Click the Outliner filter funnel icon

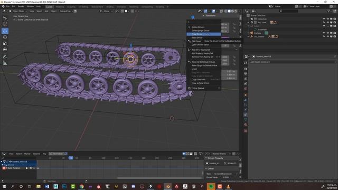pyautogui.click(x=328, y=11)
